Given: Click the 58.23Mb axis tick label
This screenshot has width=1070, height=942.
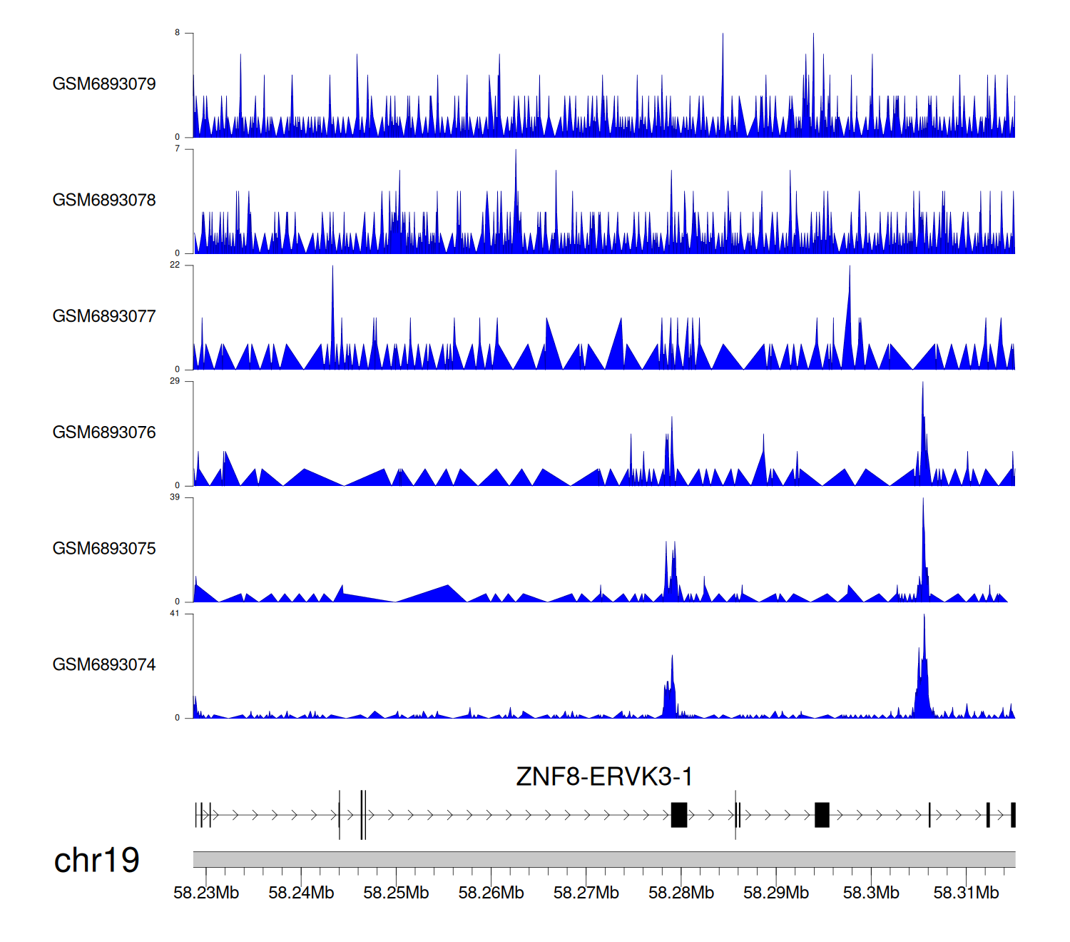Looking at the screenshot, I should (206, 893).
